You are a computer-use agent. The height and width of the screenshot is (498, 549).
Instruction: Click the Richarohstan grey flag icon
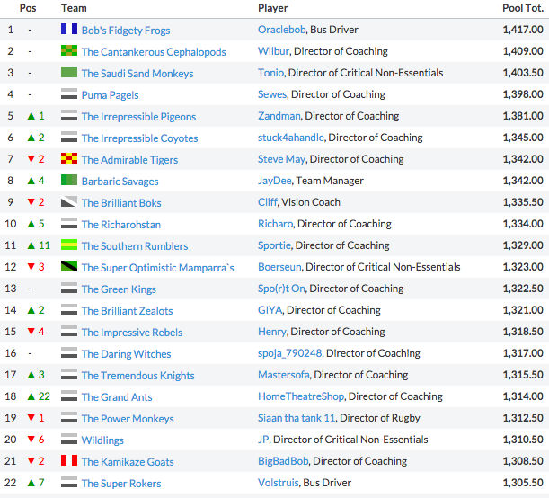[x=69, y=223]
